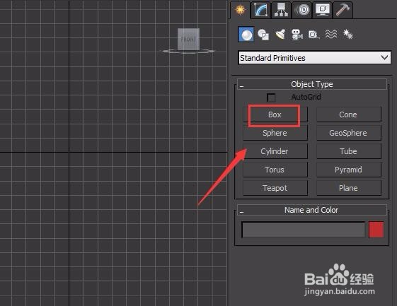
Task: Click the Plane primitive button
Action: coord(349,188)
